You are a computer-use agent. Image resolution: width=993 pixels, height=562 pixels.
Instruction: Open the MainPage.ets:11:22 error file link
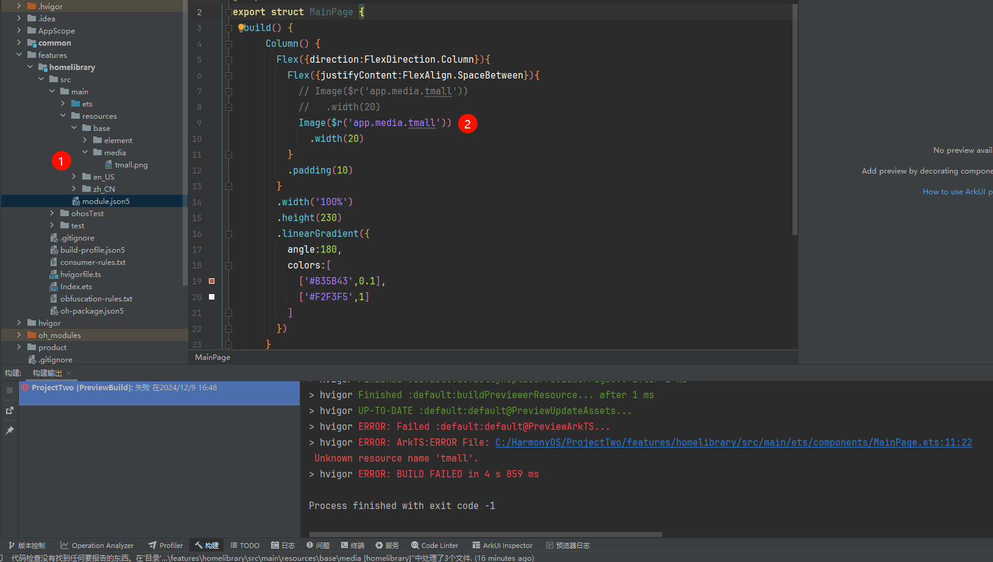[733, 443]
